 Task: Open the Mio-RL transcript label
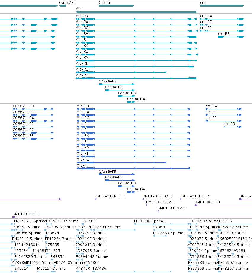pyautogui.click(x=81, y=52)
